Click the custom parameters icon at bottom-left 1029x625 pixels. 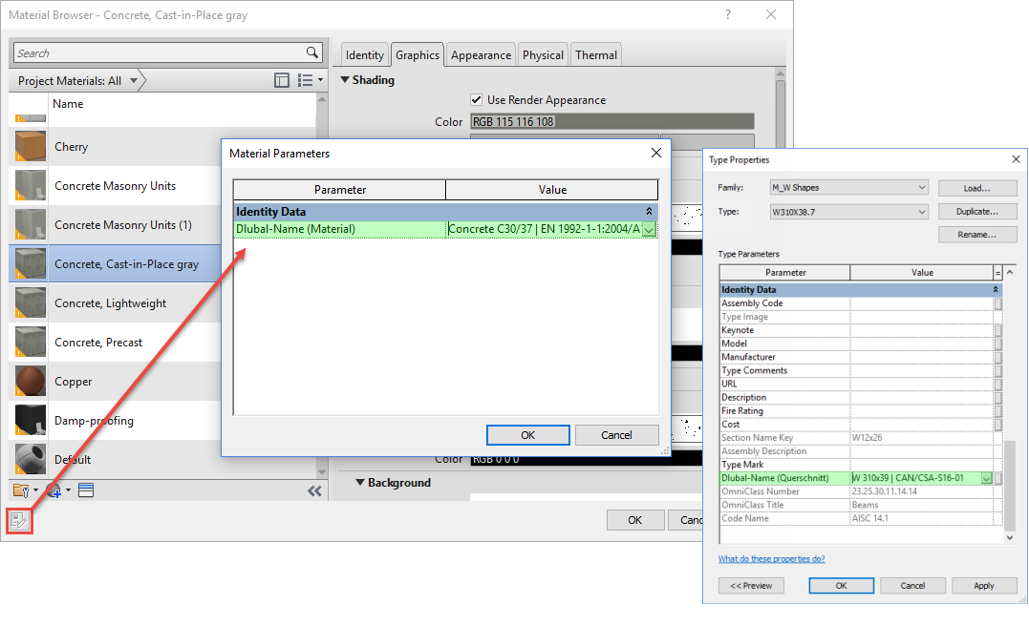[20, 521]
